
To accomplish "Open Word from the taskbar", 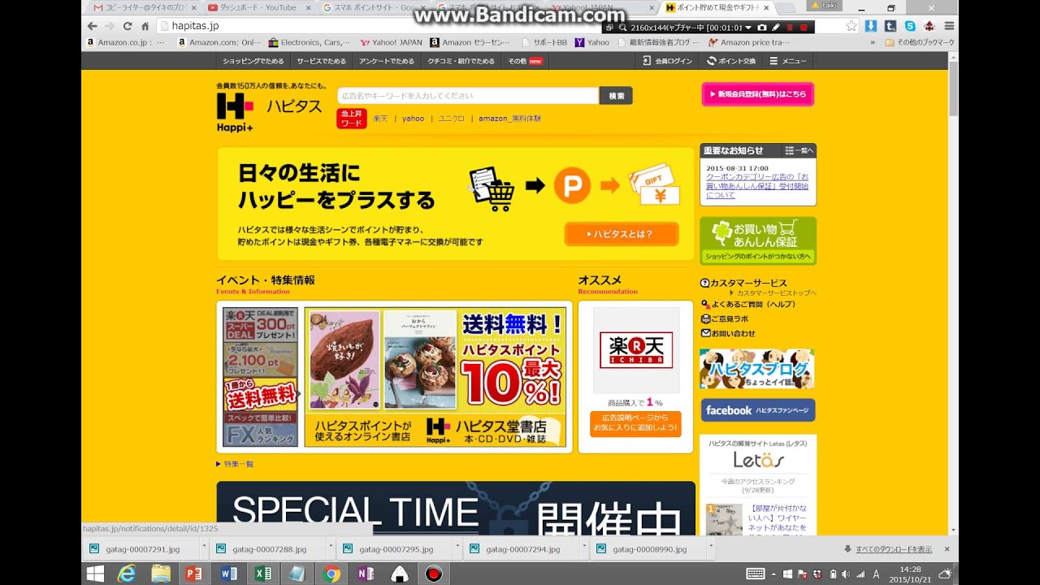I will (228, 574).
